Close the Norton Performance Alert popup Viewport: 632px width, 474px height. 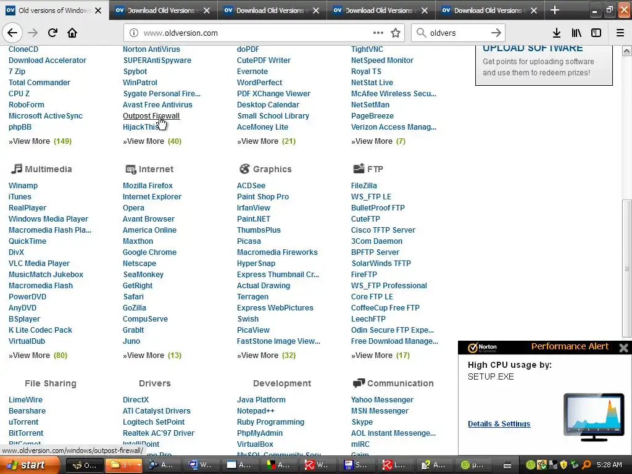623,348
